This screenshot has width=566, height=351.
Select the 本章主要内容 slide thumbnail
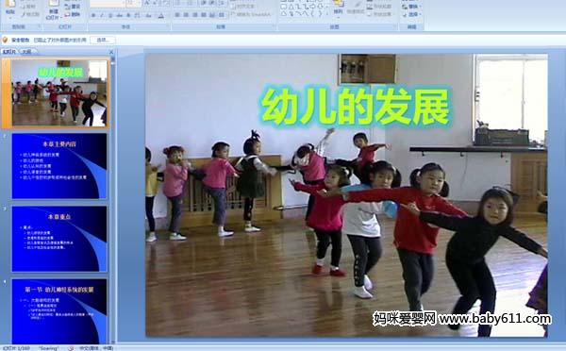(x=59, y=166)
